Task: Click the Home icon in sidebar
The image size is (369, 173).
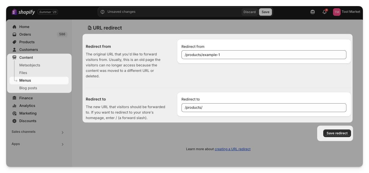Action: pos(14,27)
